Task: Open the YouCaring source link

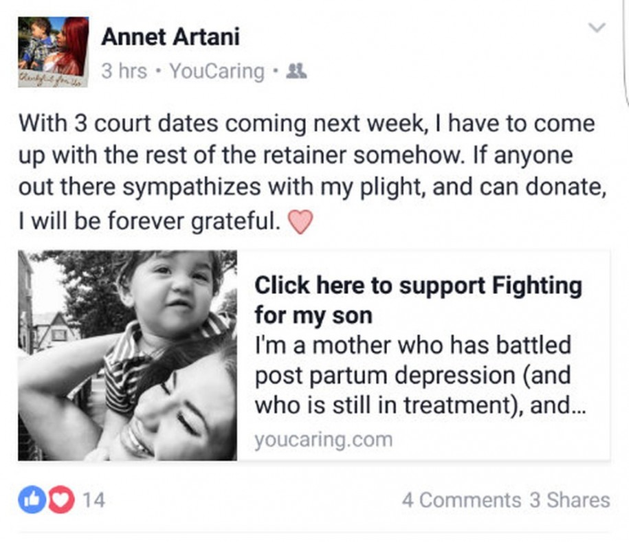Action: tap(217, 71)
